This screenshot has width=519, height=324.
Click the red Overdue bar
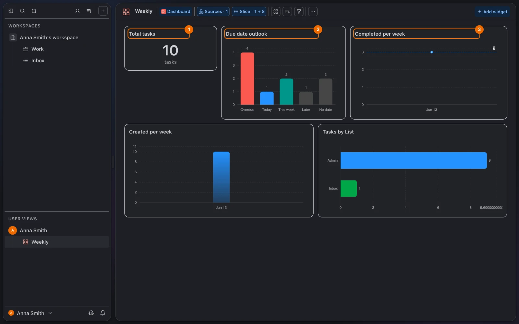click(x=247, y=78)
